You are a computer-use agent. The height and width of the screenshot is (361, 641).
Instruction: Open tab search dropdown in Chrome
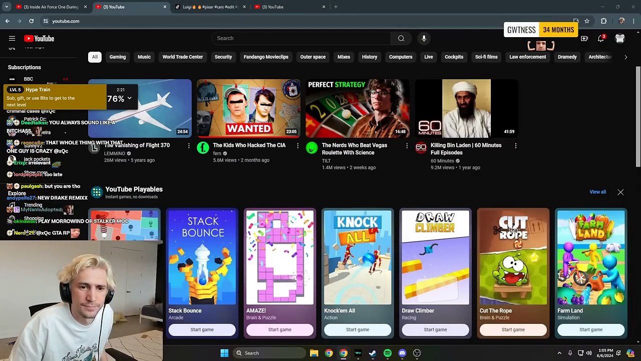[7, 7]
